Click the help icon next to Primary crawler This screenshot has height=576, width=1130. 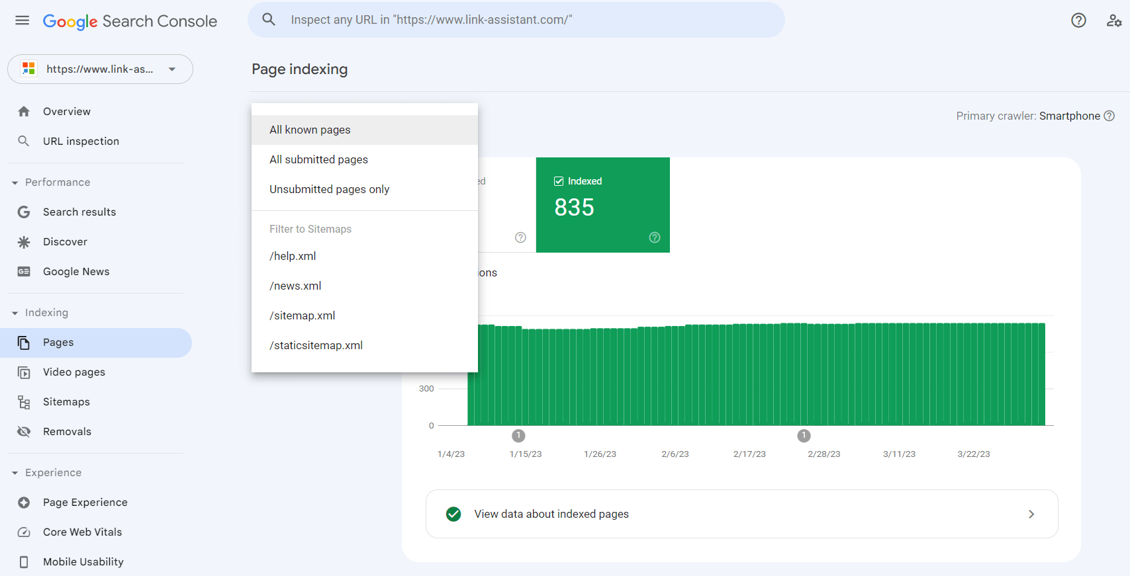(x=1109, y=116)
